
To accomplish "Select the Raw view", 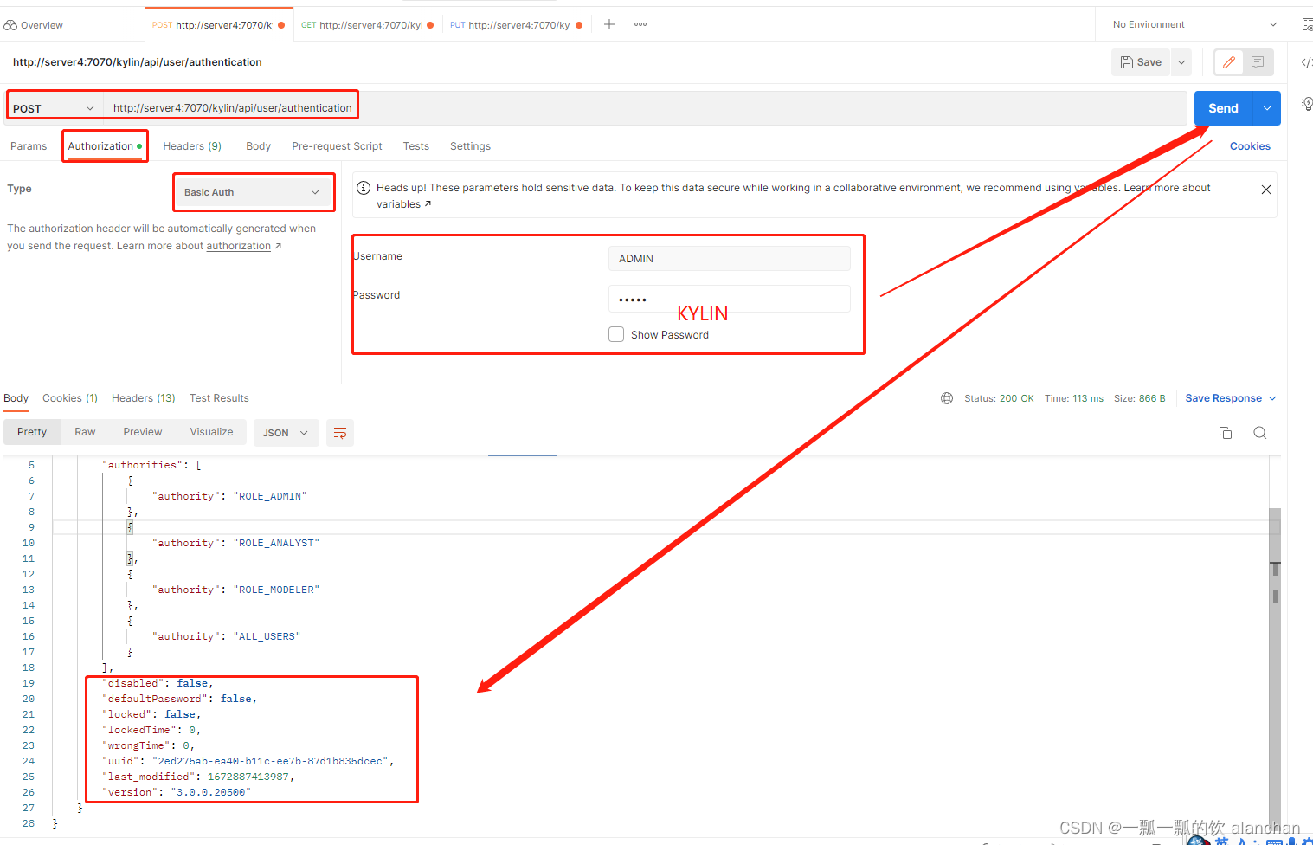I will pos(85,432).
